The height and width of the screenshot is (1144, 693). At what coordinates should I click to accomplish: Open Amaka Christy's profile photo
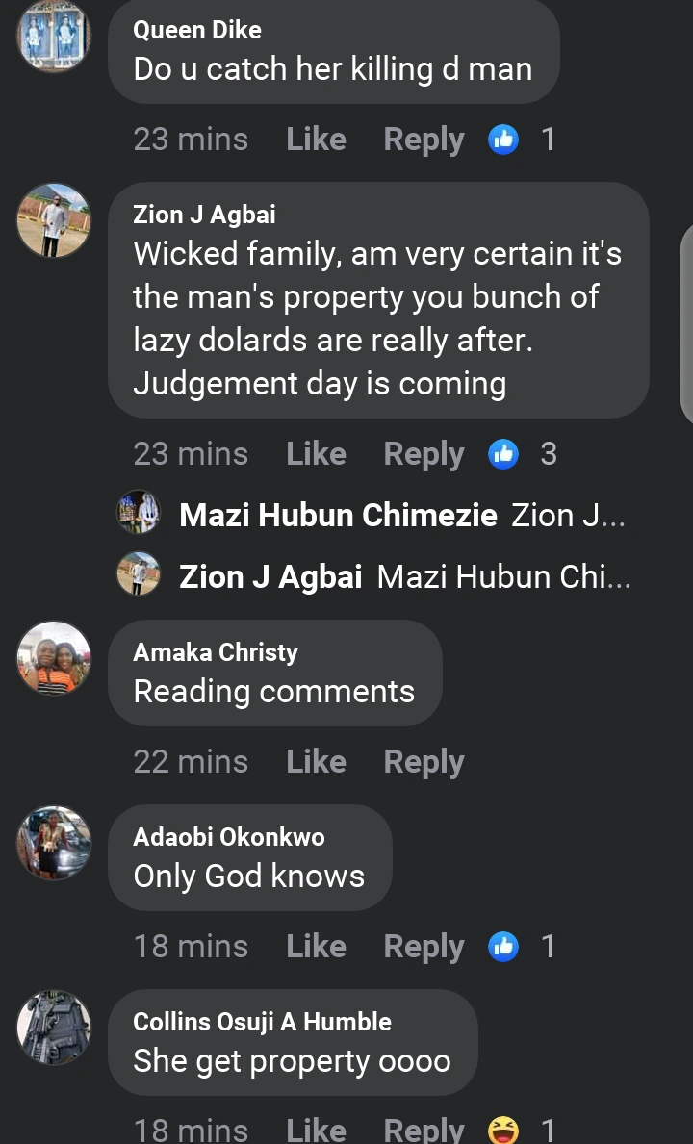coord(54,658)
